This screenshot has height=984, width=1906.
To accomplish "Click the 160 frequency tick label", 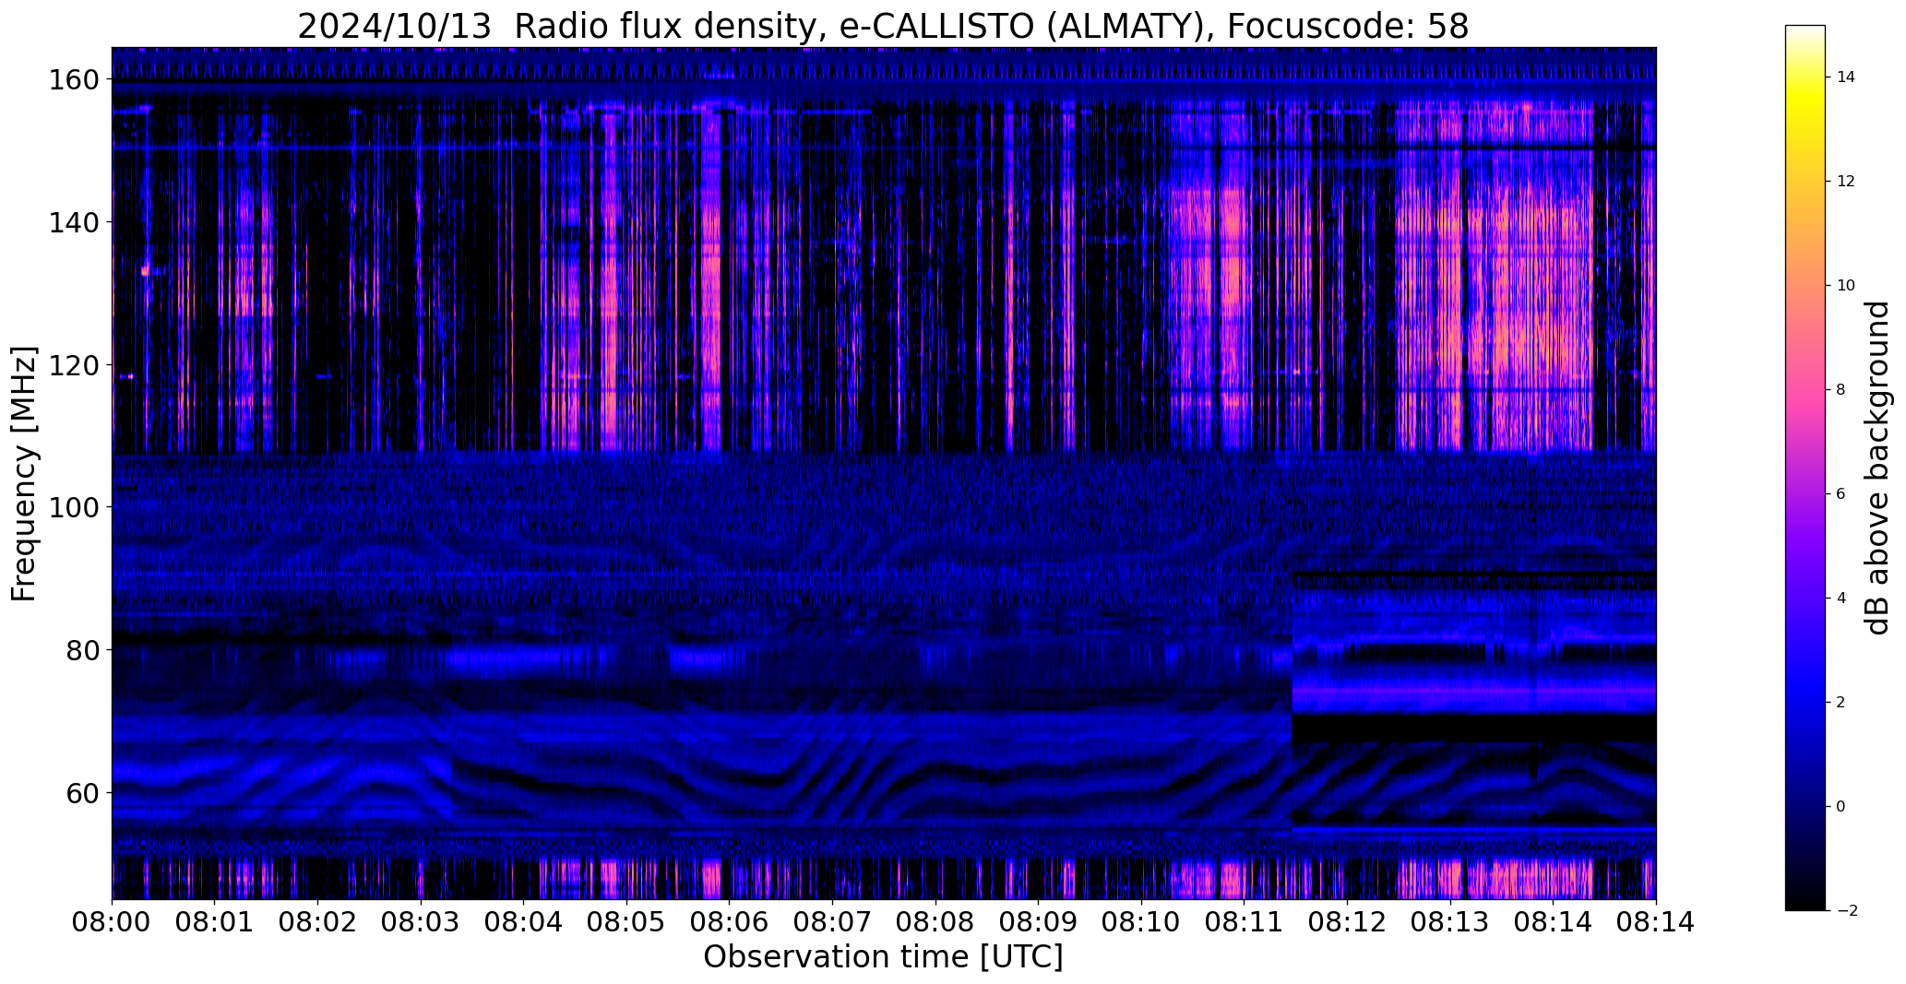I will pyautogui.click(x=72, y=80).
